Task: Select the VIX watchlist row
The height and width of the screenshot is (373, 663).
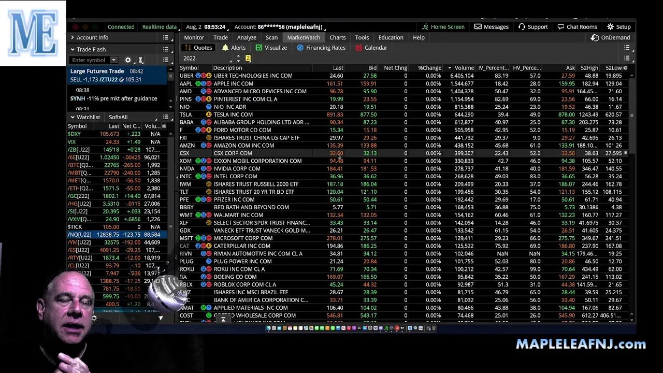Action: click(117, 142)
